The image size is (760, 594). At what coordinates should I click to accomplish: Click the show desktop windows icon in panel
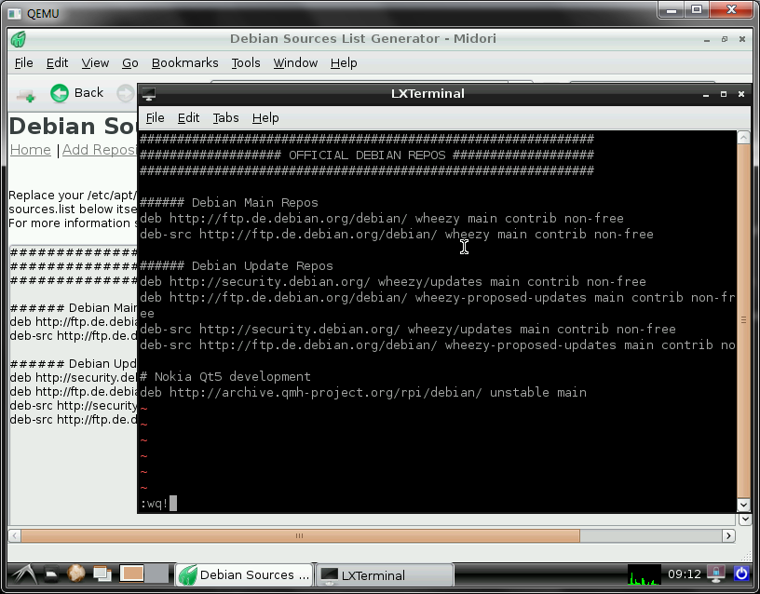pyautogui.click(x=102, y=574)
